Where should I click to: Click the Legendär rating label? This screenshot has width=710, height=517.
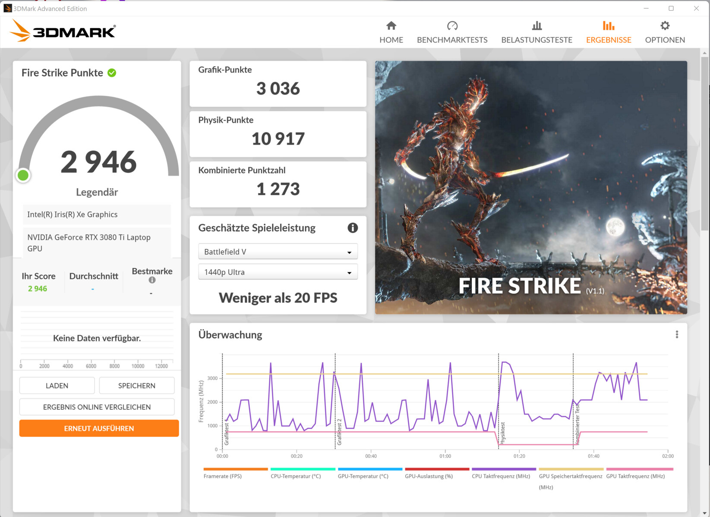click(97, 192)
